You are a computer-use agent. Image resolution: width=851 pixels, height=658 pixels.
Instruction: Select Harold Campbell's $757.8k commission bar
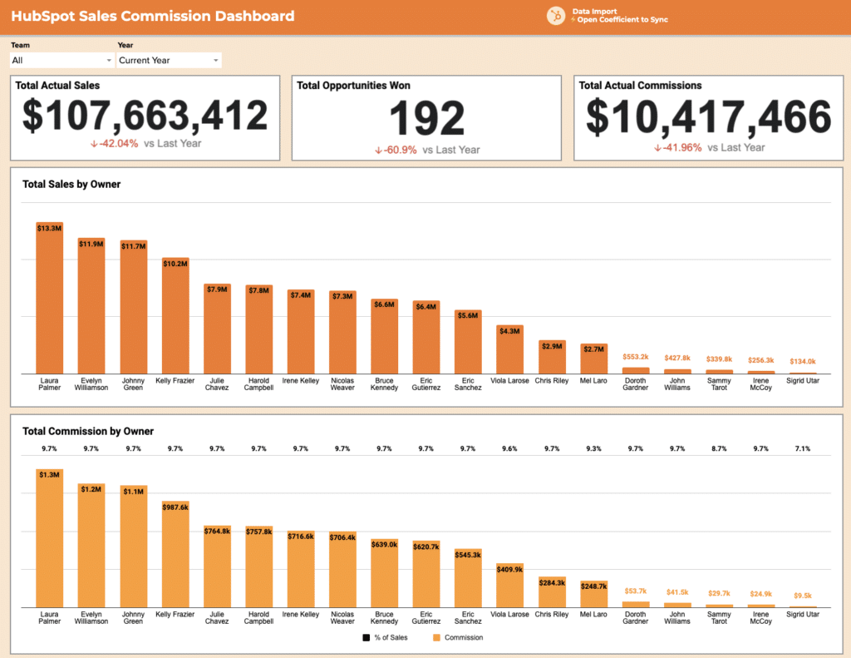(259, 566)
